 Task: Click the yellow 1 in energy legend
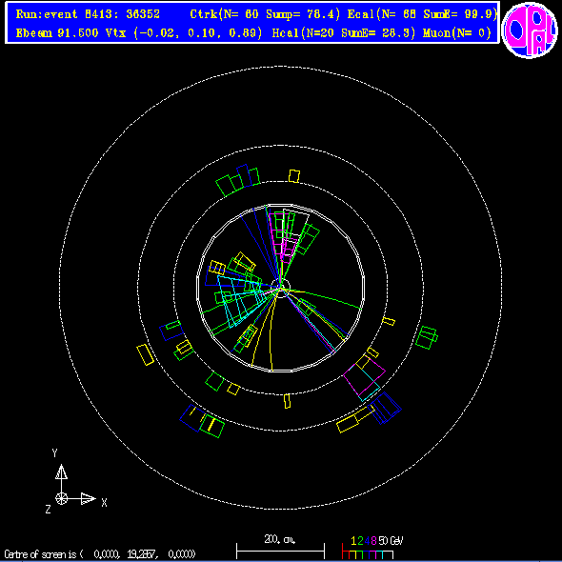[x=353, y=540]
